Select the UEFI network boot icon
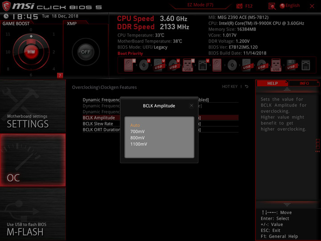321x241 pixels. tap(203, 65)
